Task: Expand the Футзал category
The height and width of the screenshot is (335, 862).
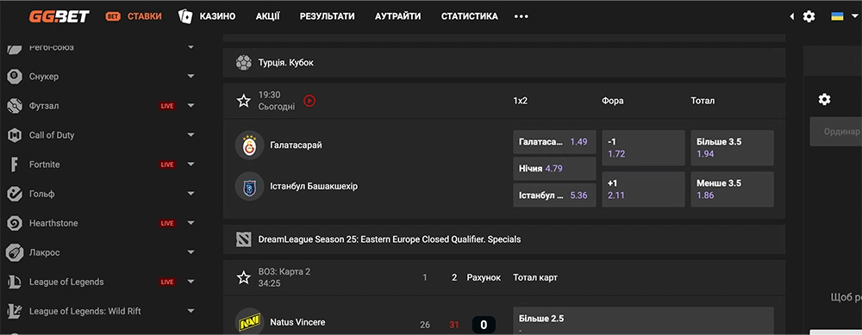Action: (x=191, y=106)
